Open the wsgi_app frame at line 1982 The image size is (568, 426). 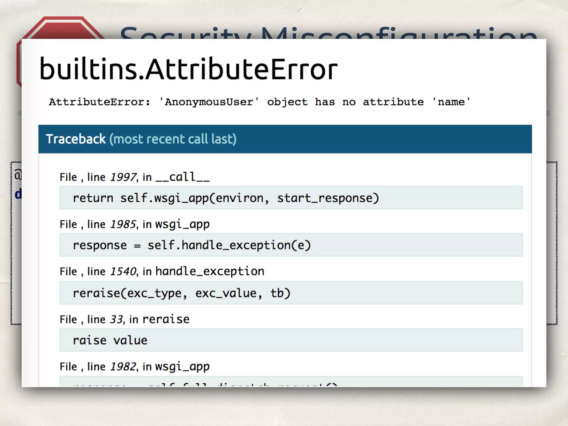(135, 367)
